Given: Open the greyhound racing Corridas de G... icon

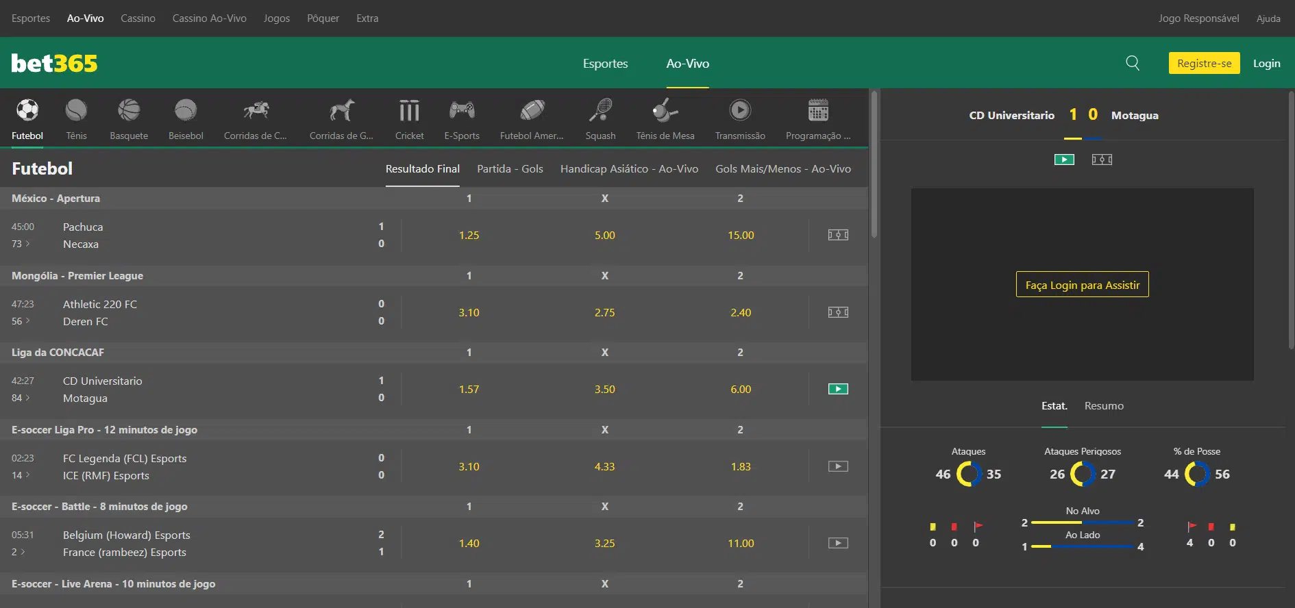Looking at the screenshot, I should coord(341,110).
